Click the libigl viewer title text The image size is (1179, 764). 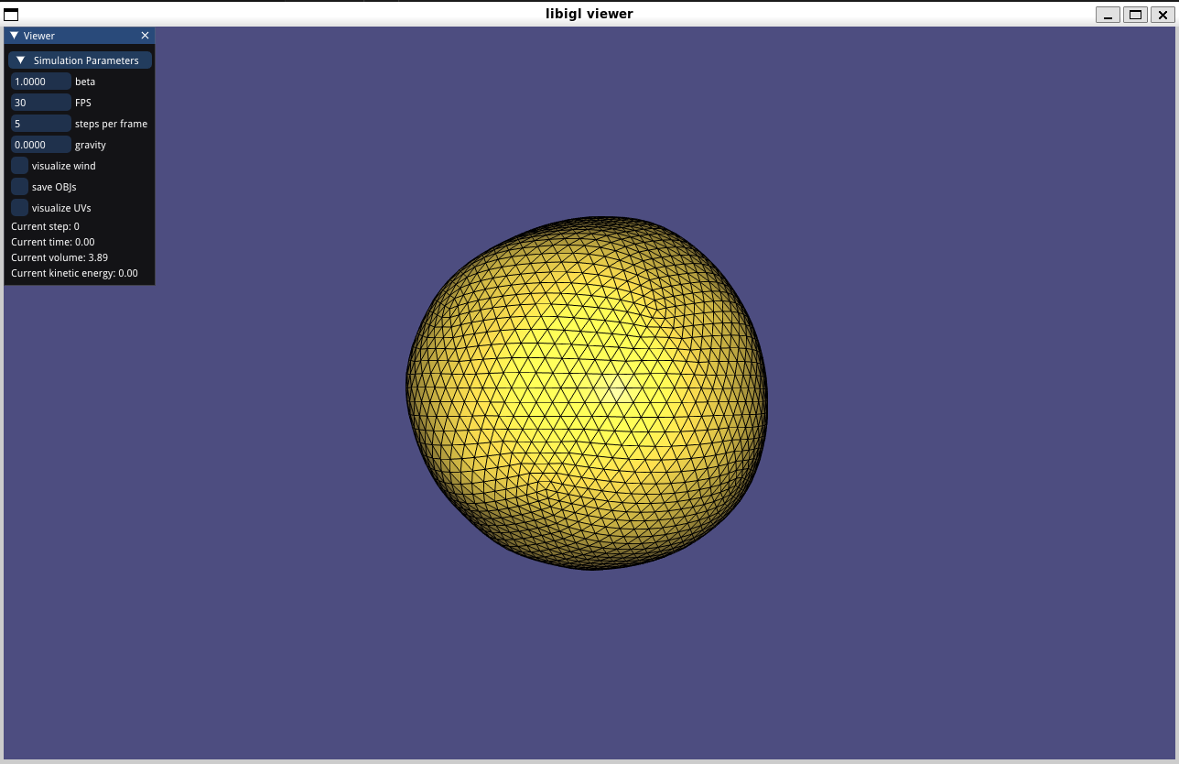[589, 14]
